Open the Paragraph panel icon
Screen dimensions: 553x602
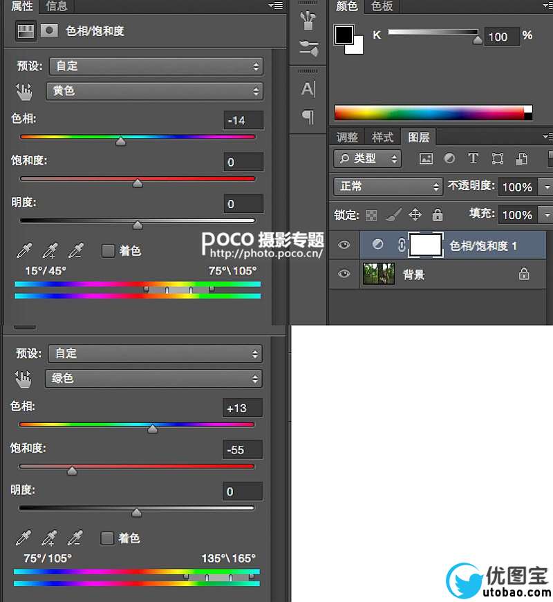308,117
